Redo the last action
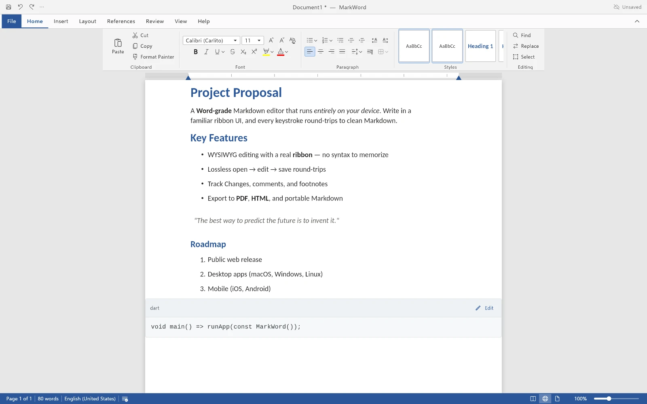The width and height of the screenshot is (647, 404). click(x=31, y=7)
